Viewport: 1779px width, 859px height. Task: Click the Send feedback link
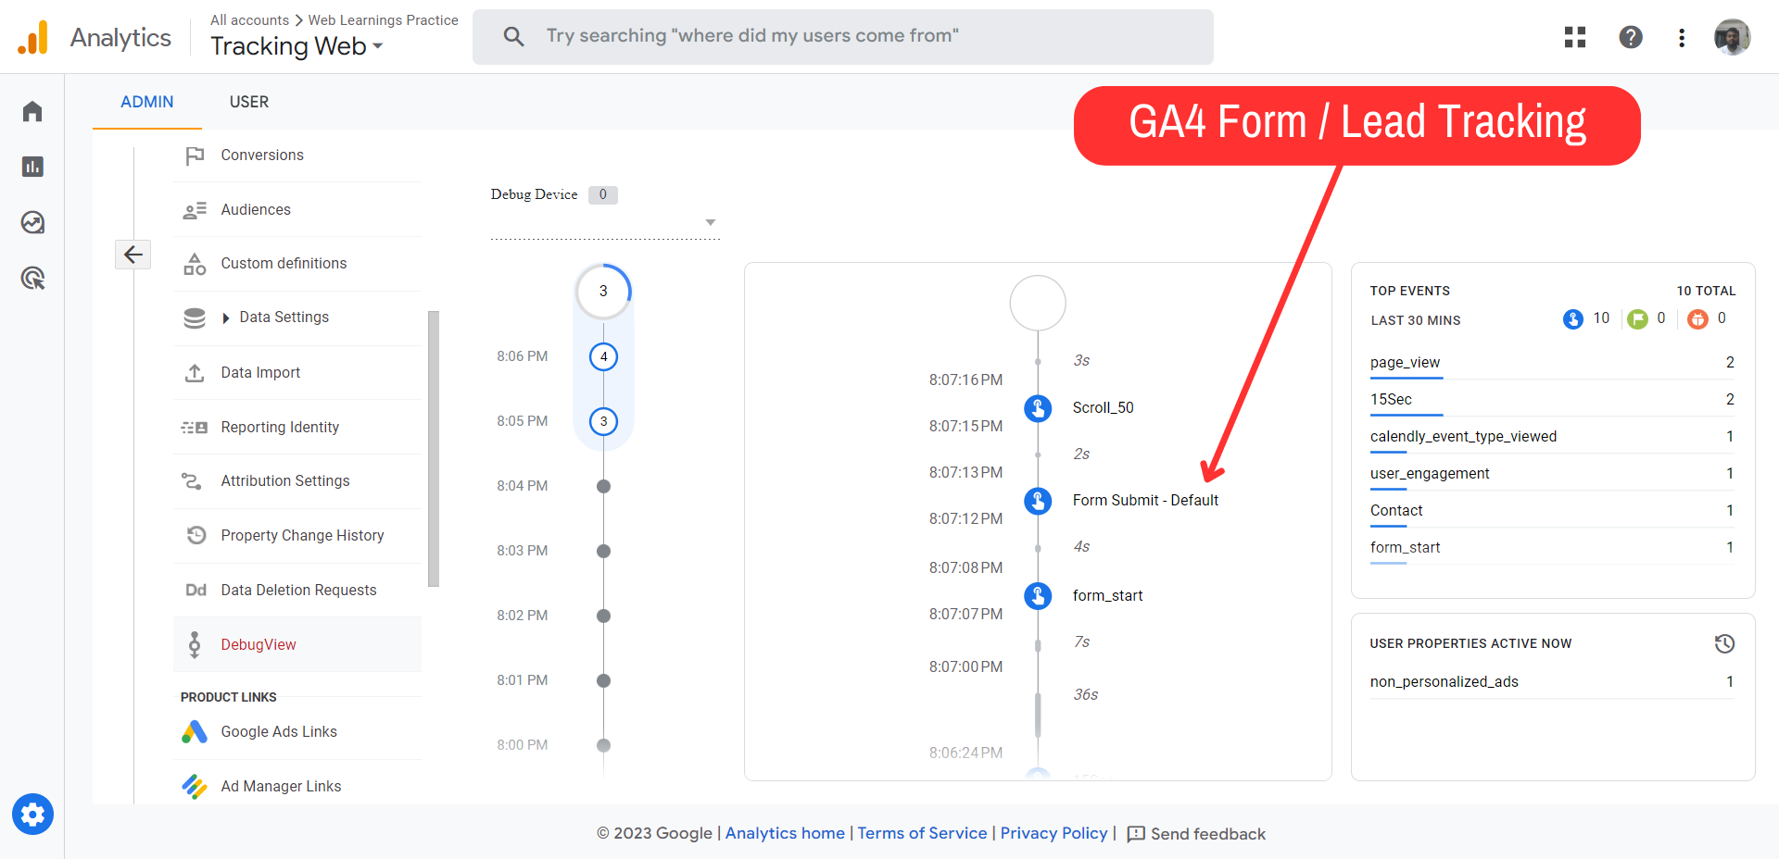(1207, 833)
